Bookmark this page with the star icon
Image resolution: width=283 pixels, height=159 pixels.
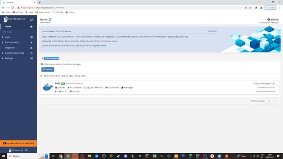(x=250, y=8)
